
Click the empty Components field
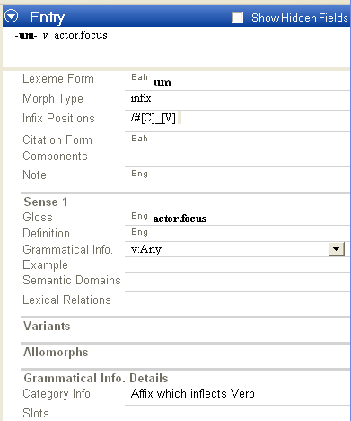pyautogui.click(x=237, y=157)
